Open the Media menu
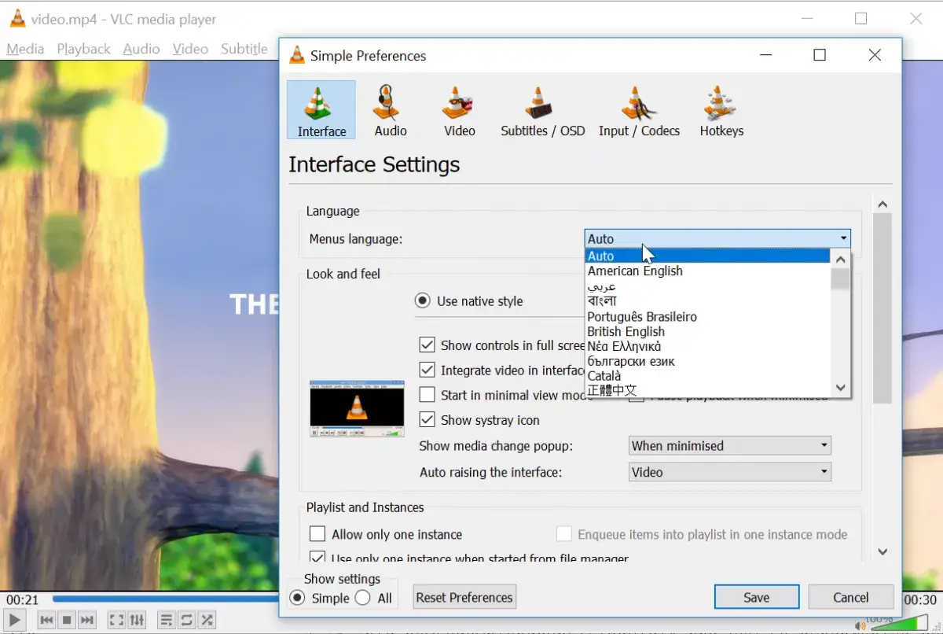Viewport: 943px width, 634px height. (x=25, y=49)
